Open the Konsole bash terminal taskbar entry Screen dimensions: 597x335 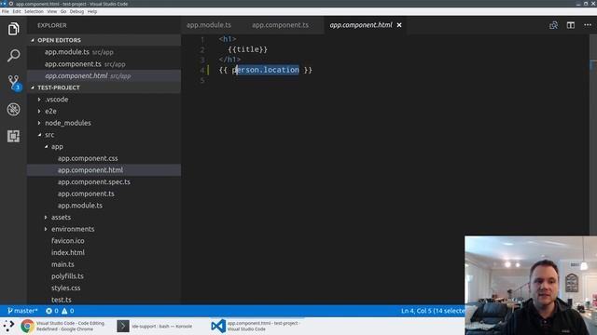point(156,326)
